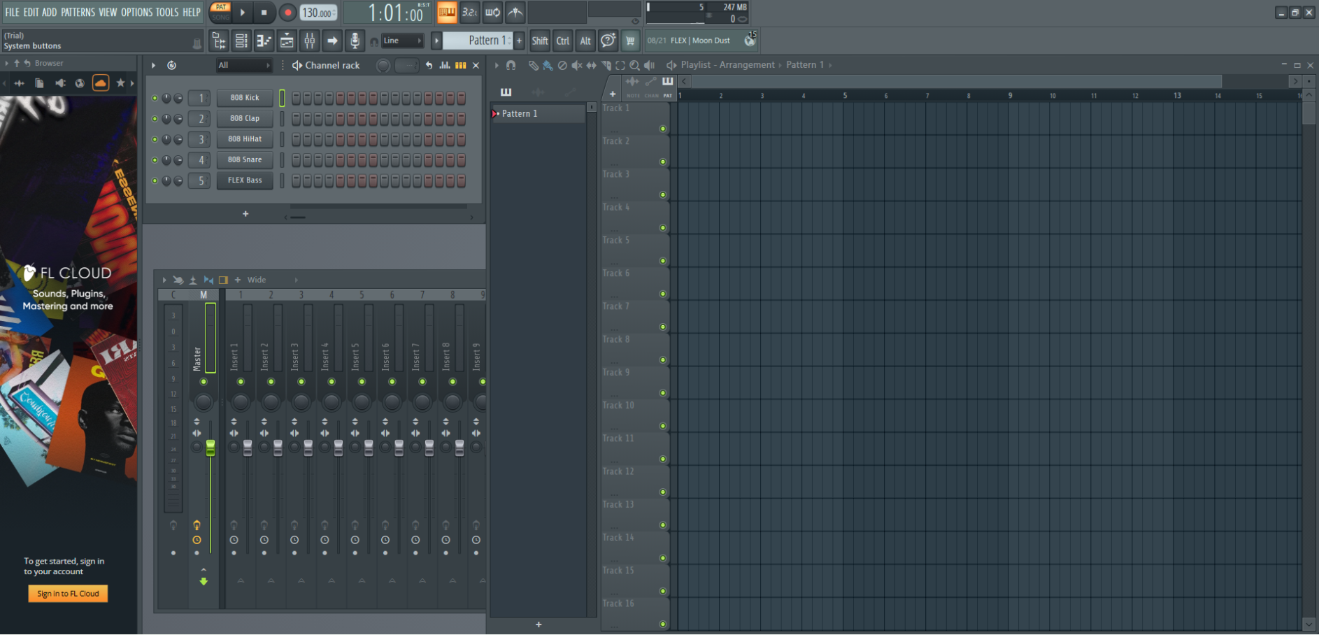
Task: Mute the 808 Clap channel
Action: click(x=155, y=119)
